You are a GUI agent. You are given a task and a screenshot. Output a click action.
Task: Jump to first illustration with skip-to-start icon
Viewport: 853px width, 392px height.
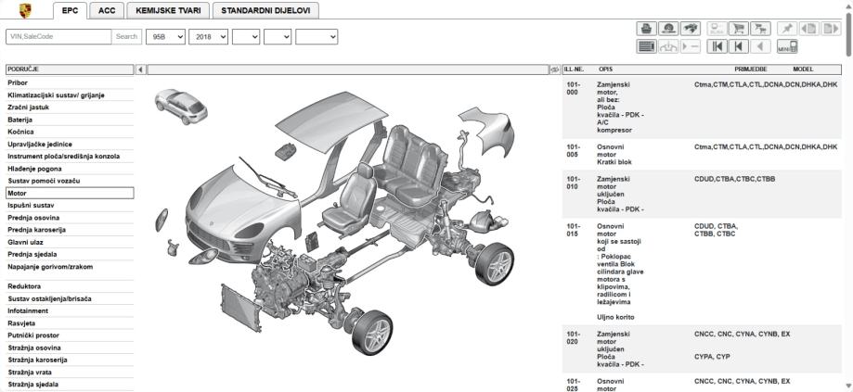tap(717, 46)
